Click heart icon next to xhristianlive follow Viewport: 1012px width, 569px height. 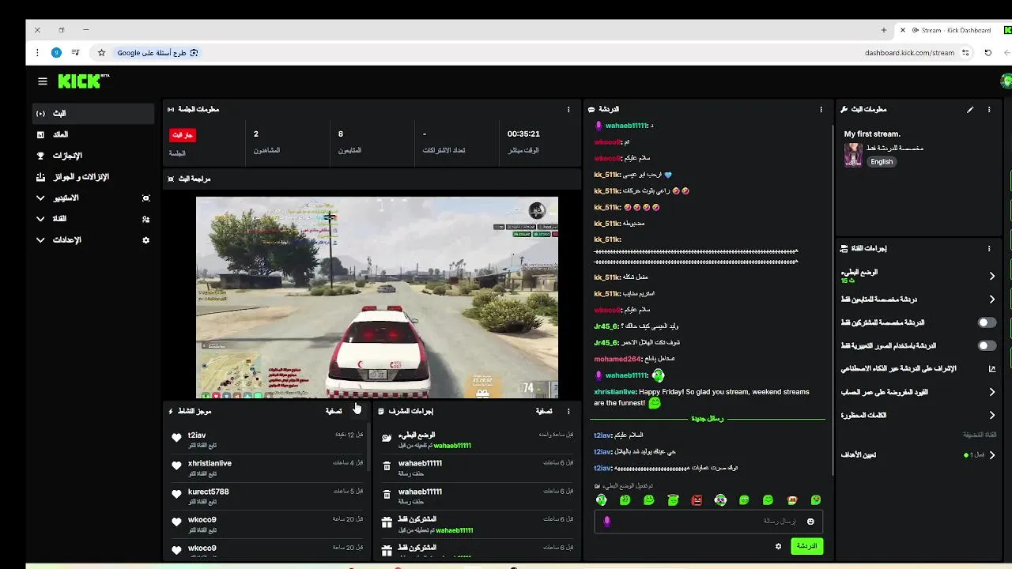(x=176, y=465)
